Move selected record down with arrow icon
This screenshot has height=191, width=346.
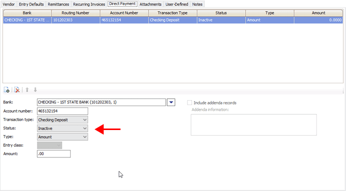[x=35, y=90]
